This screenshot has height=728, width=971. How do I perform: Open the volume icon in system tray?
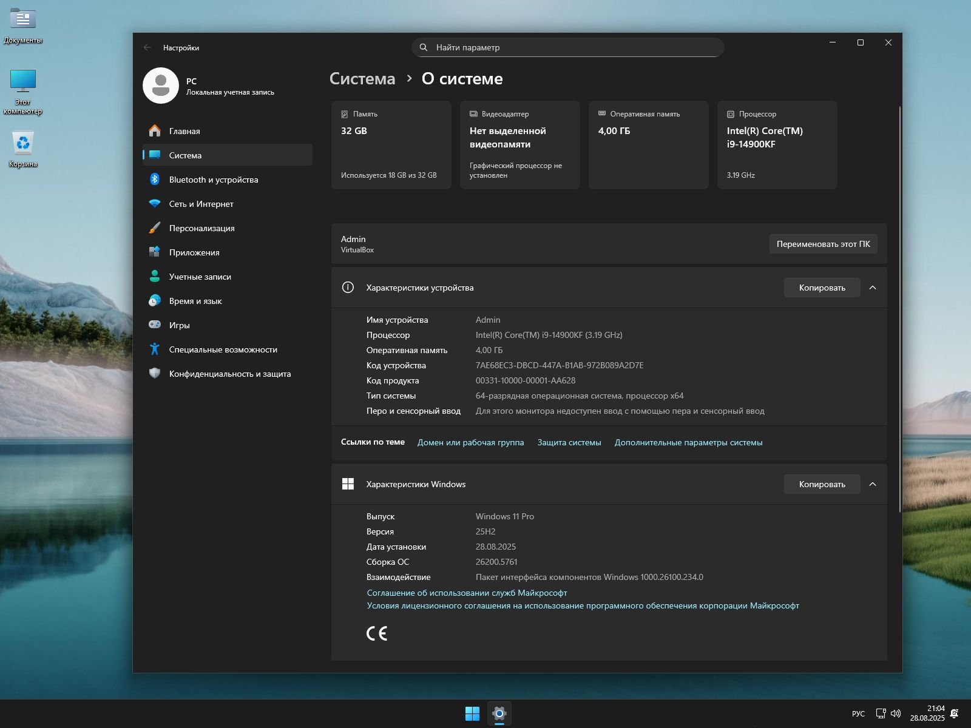coord(896,713)
